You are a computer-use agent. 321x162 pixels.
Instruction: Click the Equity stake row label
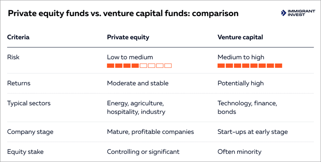tap(25, 152)
